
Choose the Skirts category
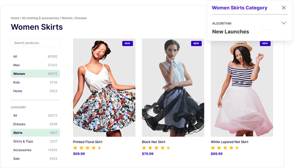click(36, 133)
